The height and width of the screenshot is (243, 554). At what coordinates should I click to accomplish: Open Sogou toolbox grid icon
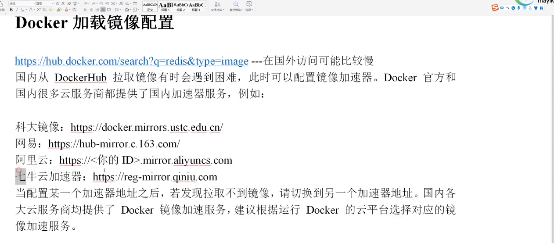pos(541,8)
